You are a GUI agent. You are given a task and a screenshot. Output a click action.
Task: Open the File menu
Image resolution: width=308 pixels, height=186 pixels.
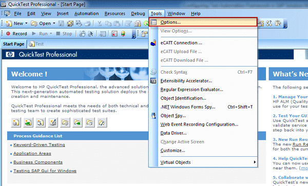(x=17, y=13)
